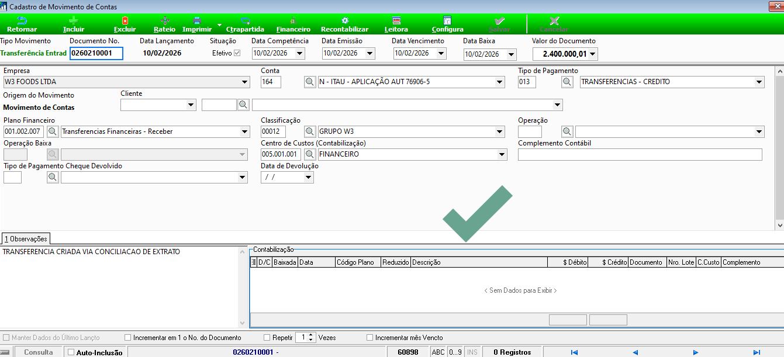Open the Data Vencimento date dropdown
The image size is (784, 357).
(x=441, y=53)
